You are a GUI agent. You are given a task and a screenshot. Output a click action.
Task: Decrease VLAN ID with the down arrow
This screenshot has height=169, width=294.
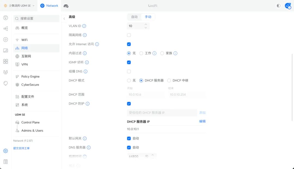(x=146, y=27)
